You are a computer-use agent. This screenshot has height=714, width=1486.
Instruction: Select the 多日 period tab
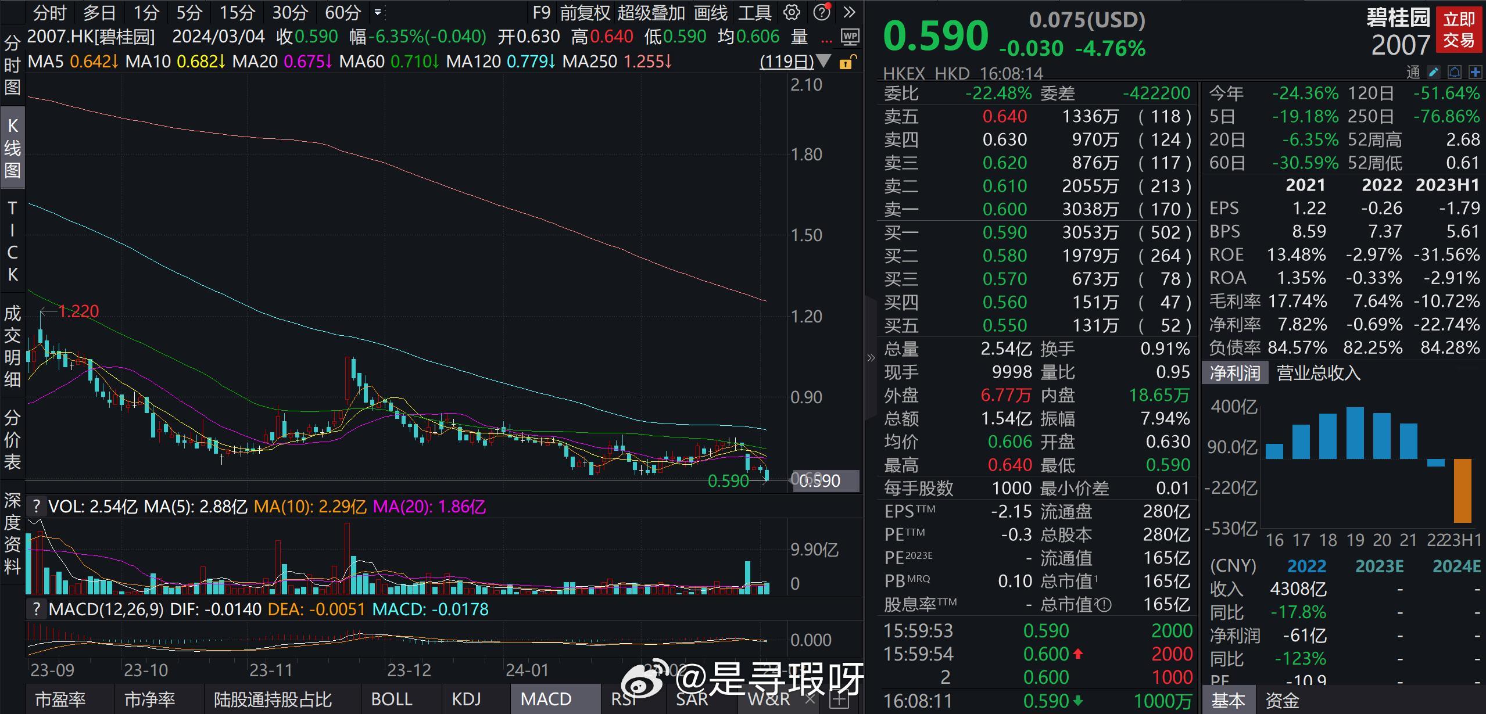pos(99,12)
